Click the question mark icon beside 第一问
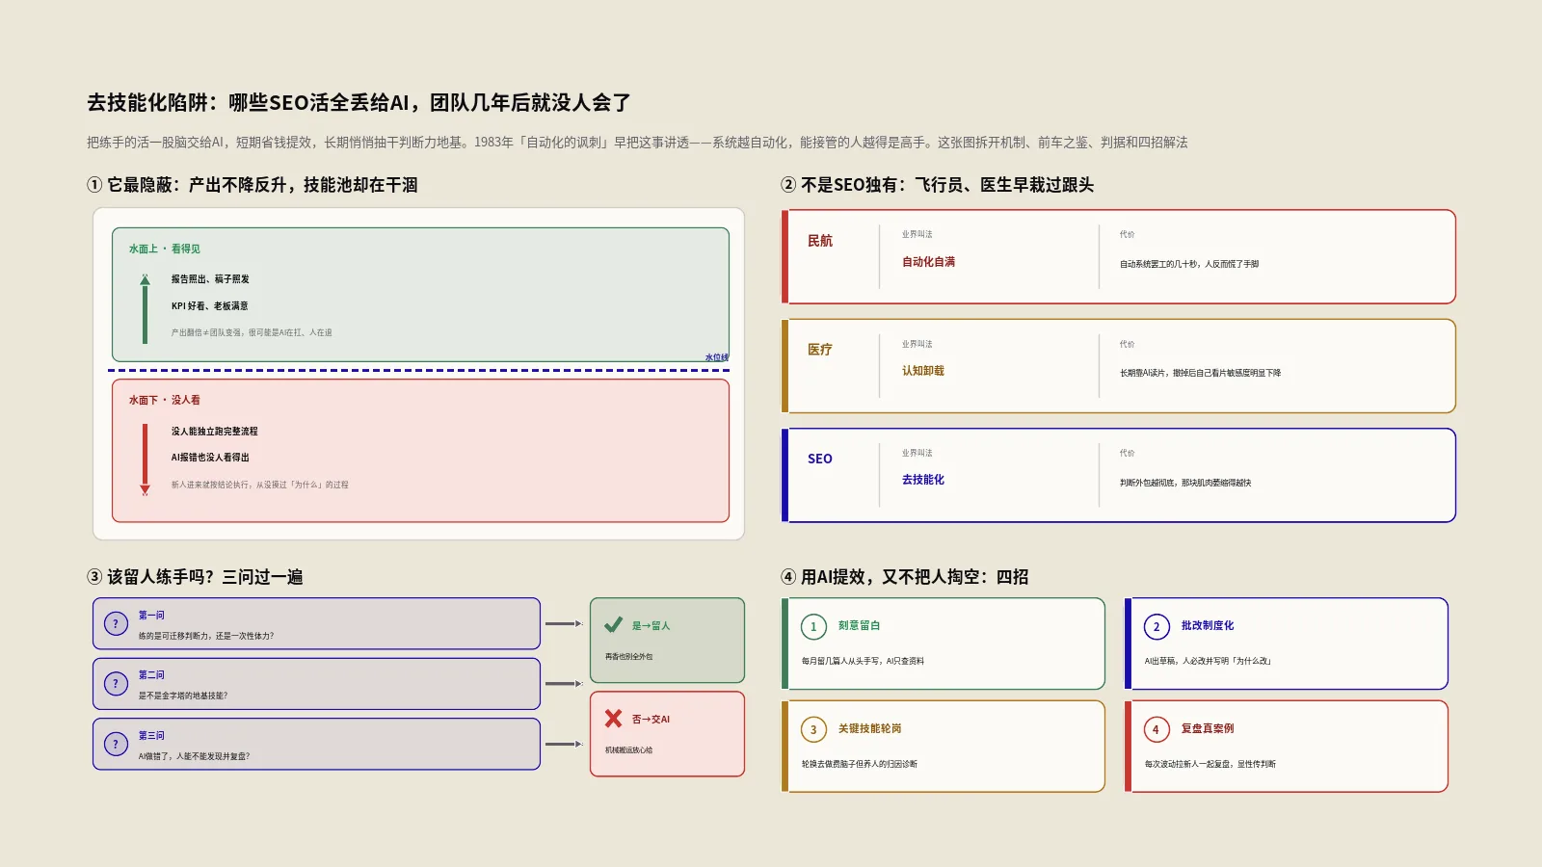The image size is (1542, 867). point(116,623)
